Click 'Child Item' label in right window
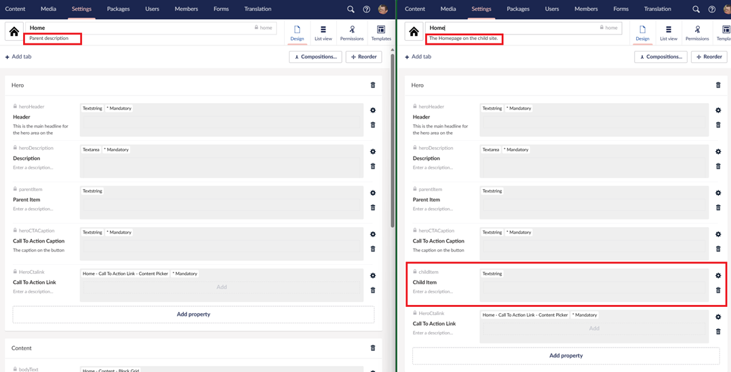Image resolution: width=731 pixels, height=372 pixels. (x=424, y=282)
